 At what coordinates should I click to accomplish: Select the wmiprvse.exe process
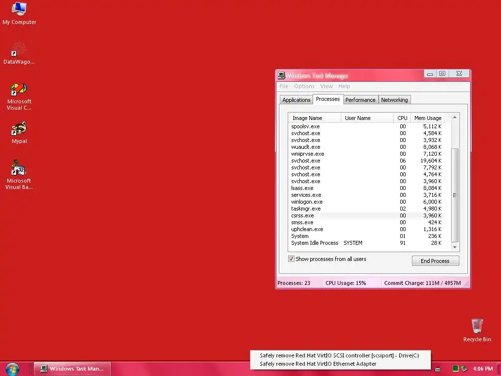pyautogui.click(x=366, y=154)
